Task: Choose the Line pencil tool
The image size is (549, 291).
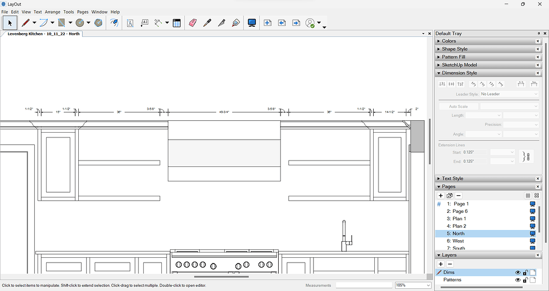Action: tap(25, 23)
